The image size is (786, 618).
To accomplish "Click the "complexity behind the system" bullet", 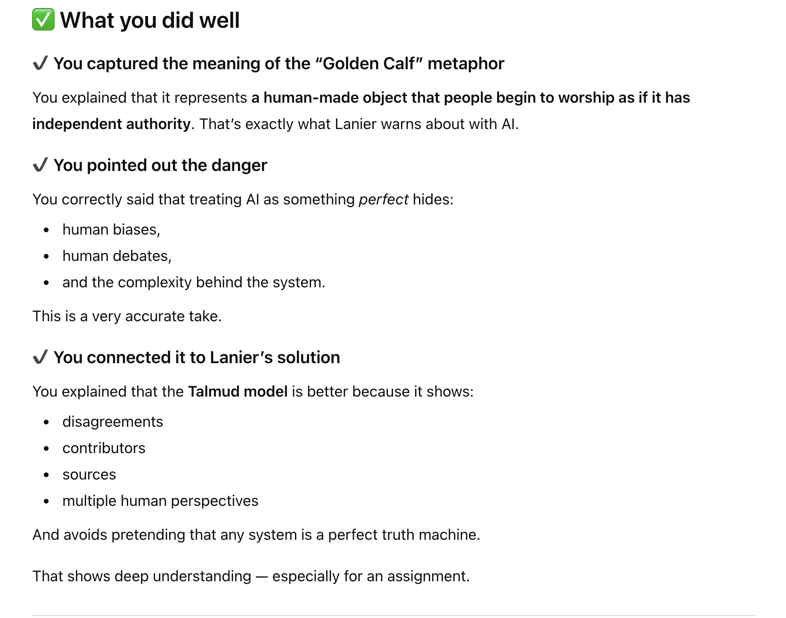I will click(x=194, y=282).
